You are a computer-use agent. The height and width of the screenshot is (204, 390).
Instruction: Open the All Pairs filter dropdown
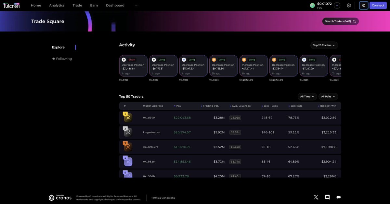328,97
